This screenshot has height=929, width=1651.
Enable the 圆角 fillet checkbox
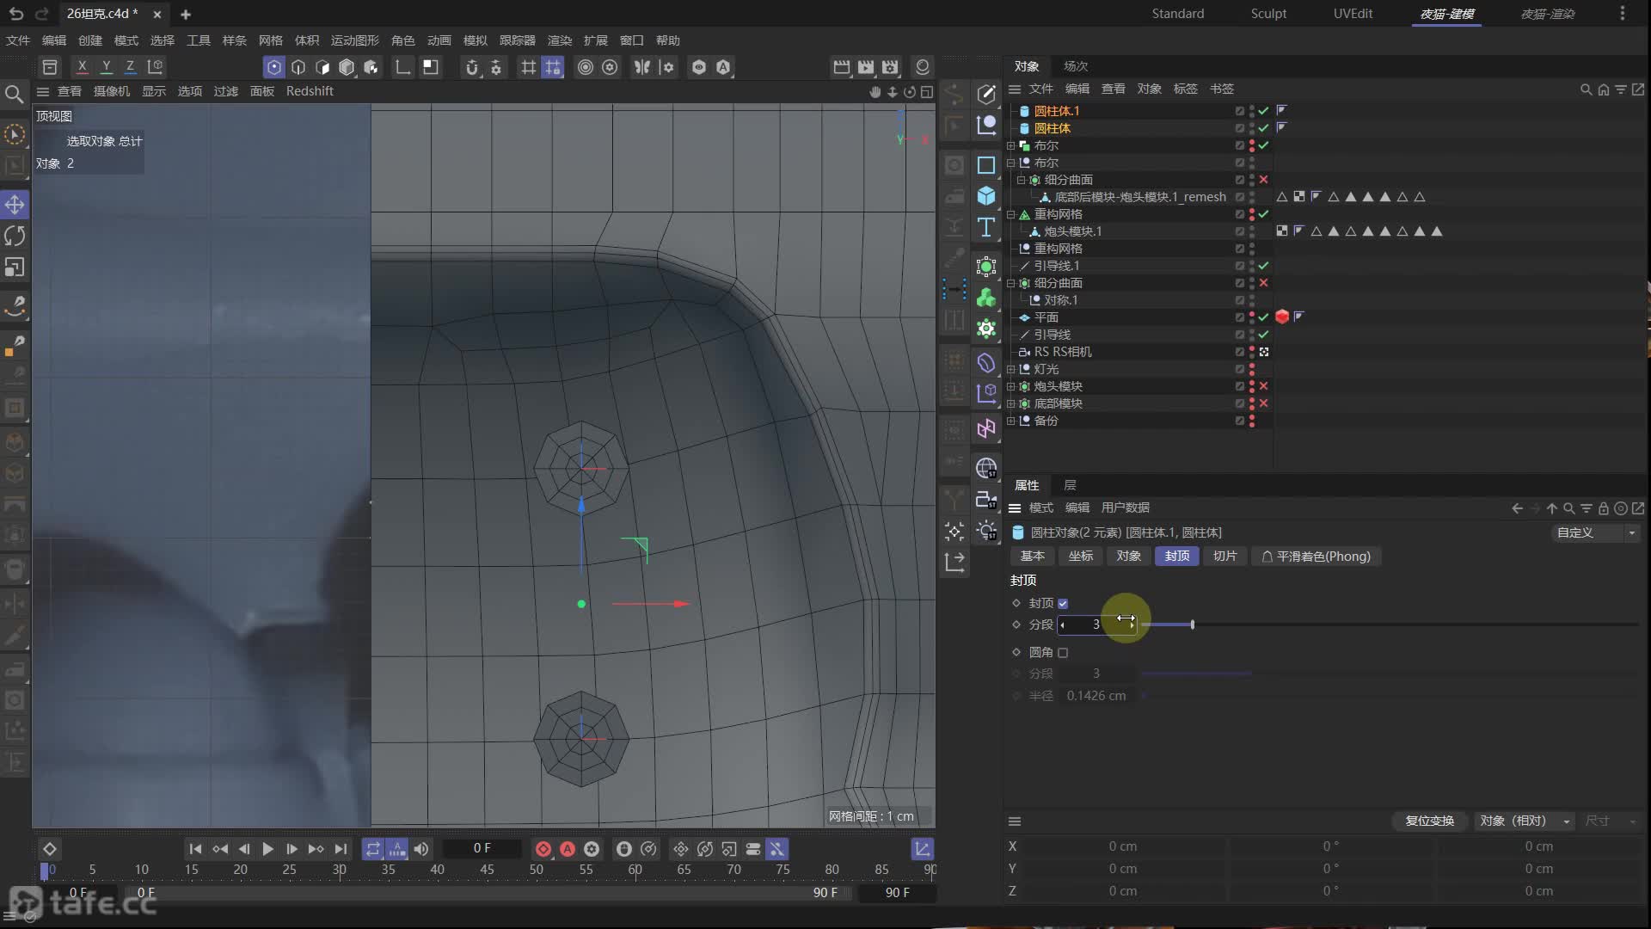(x=1063, y=653)
